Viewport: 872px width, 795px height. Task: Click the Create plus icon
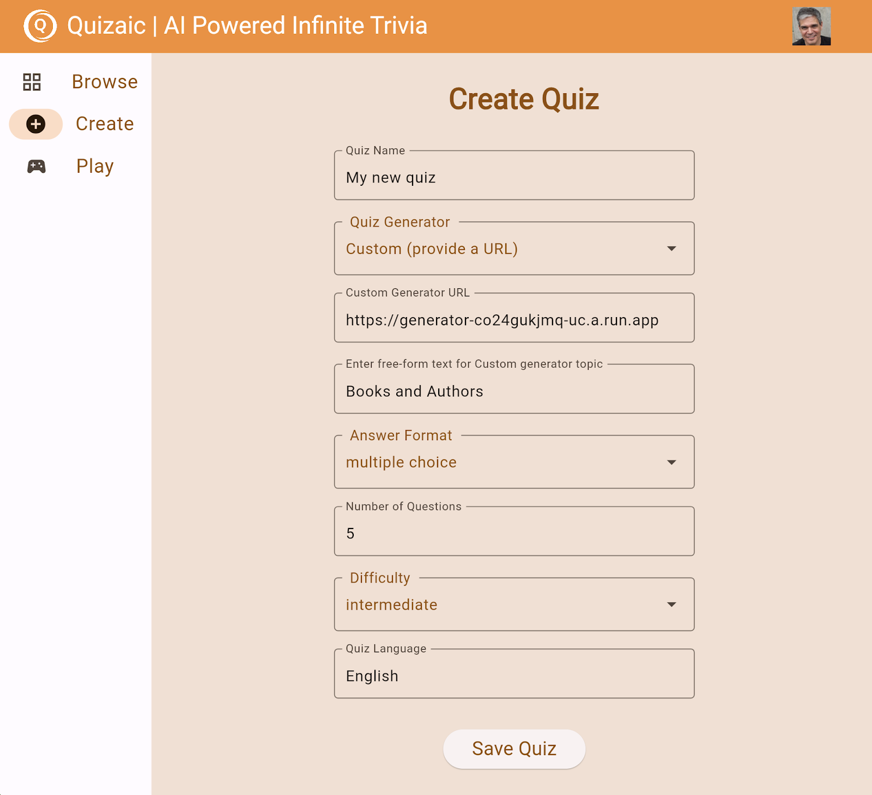point(36,124)
